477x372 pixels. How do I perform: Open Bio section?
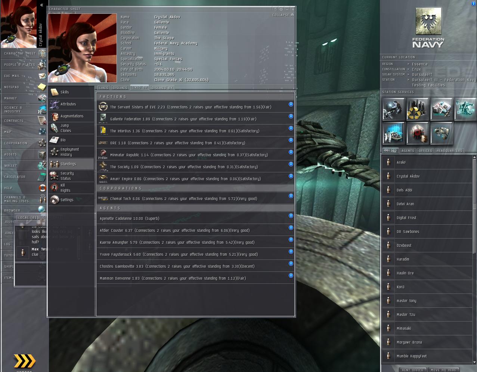(71, 140)
